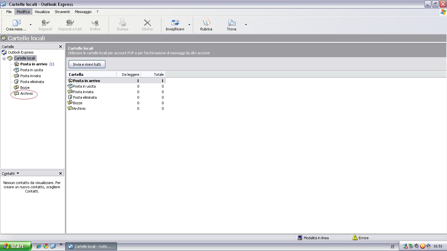The width and height of the screenshot is (447, 251).
Task: Launch Internet Explorer from quick launch
Action: click(x=39, y=246)
